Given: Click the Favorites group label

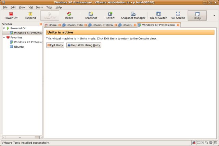Looking at the screenshot, I should (x=16, y=37).
